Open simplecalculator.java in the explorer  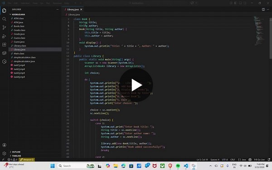(24, 61)
